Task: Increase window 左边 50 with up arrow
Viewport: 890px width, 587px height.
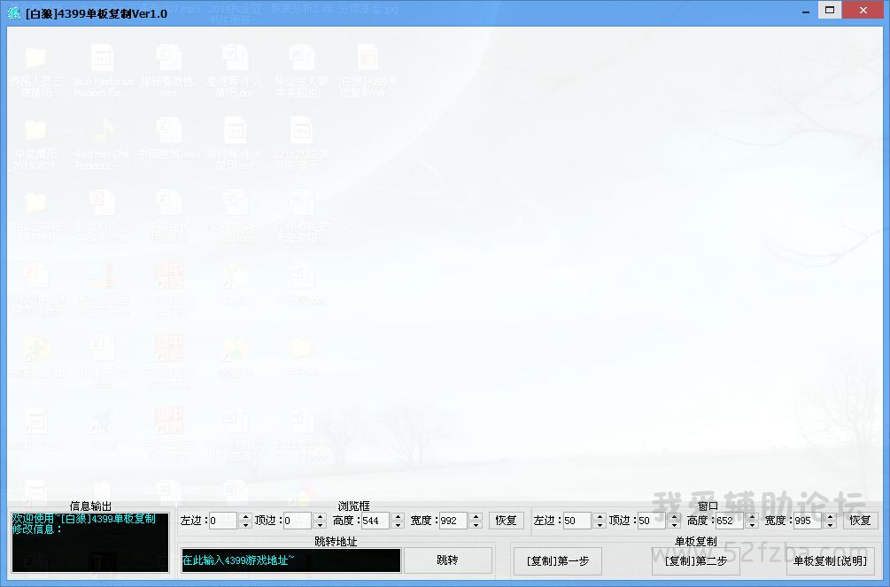Action: (x=600, y=516)
